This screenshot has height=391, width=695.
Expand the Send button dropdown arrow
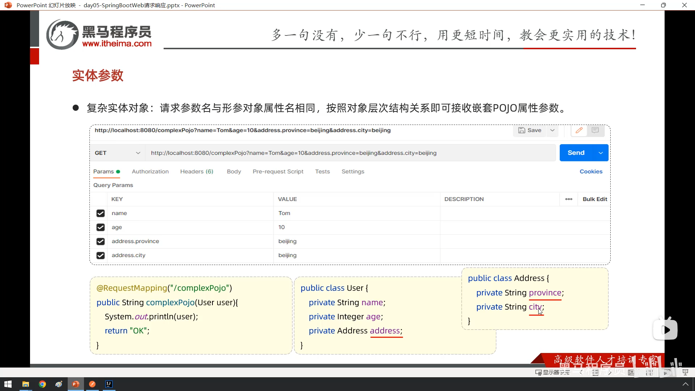[601, 153]
